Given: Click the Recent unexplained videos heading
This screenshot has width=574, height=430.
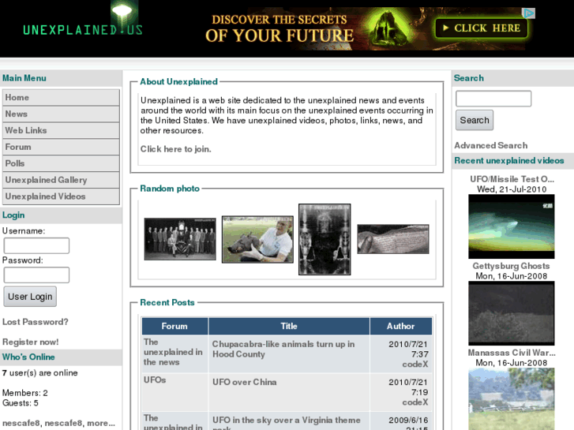Looking at the screenshot, I should [509, 161].
